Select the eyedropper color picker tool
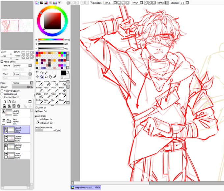Image resolution: width=224 pixels, height=191 pixels. click(x=54, y=77)
